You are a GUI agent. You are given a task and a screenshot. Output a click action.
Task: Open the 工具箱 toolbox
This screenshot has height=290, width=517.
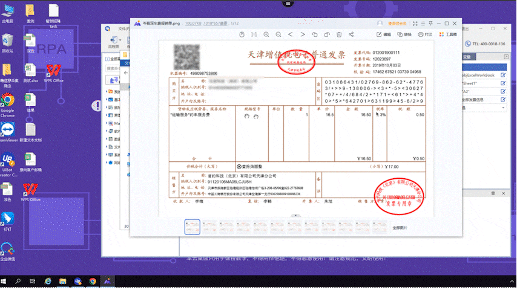[x=448, y=34]
